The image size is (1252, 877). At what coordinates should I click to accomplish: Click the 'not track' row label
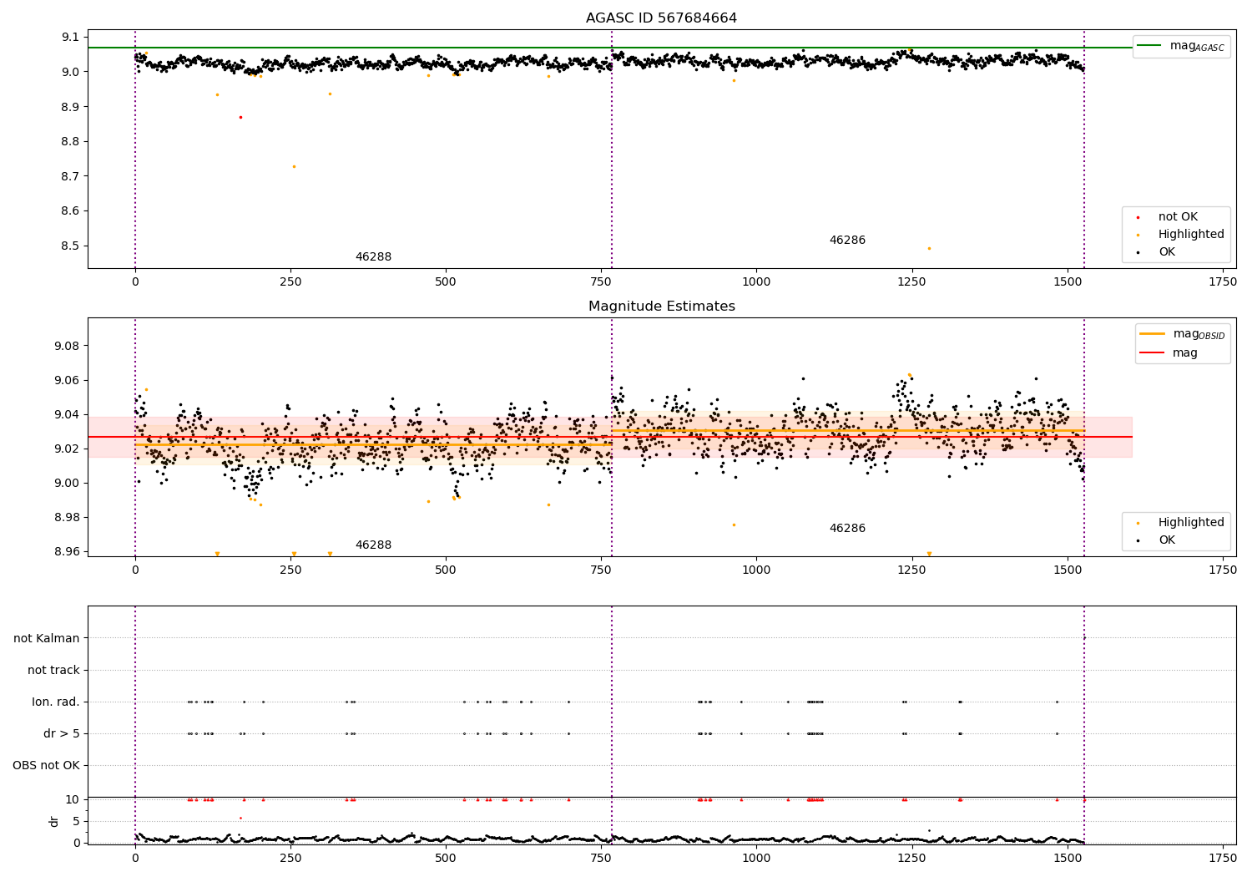pyautogui.click(x=53, y=671)
